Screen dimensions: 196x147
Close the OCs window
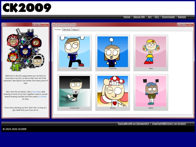pyautogui.click(x=45, y=24)
